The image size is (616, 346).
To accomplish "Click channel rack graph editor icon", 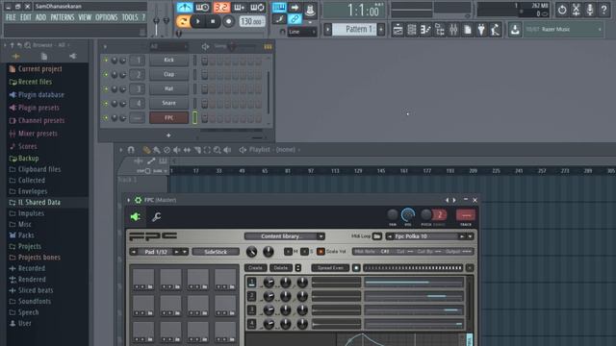I will tap(268, 47).
